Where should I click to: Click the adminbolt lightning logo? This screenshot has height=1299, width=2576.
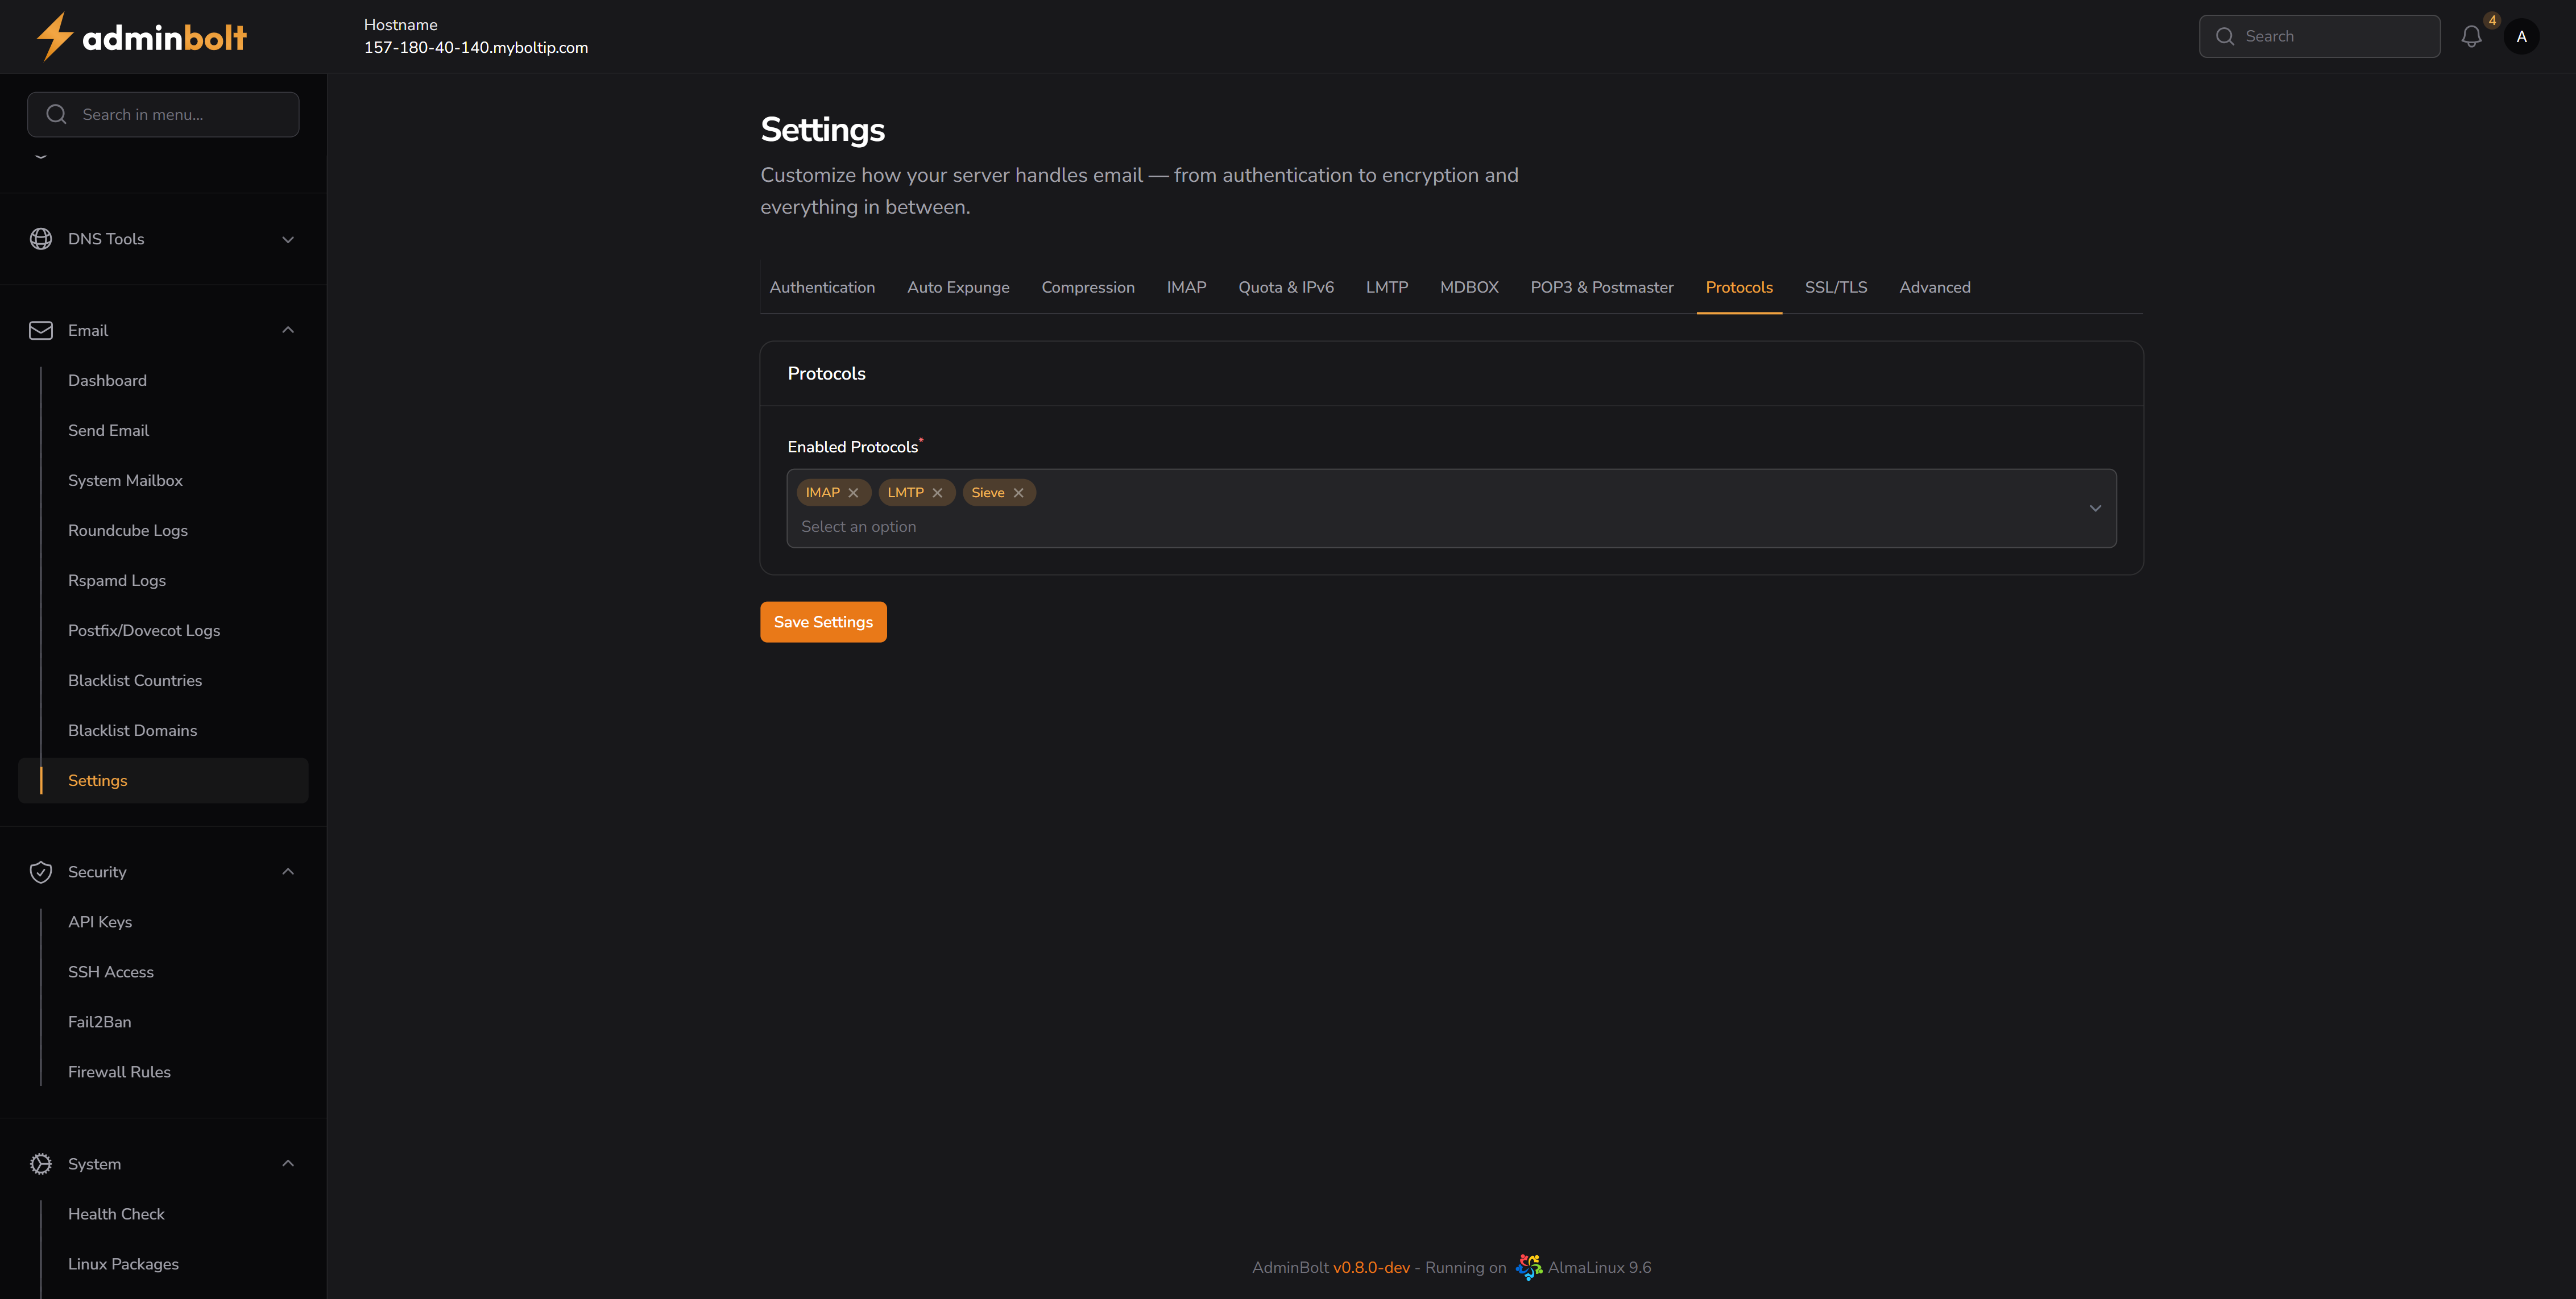pos(55,37)
